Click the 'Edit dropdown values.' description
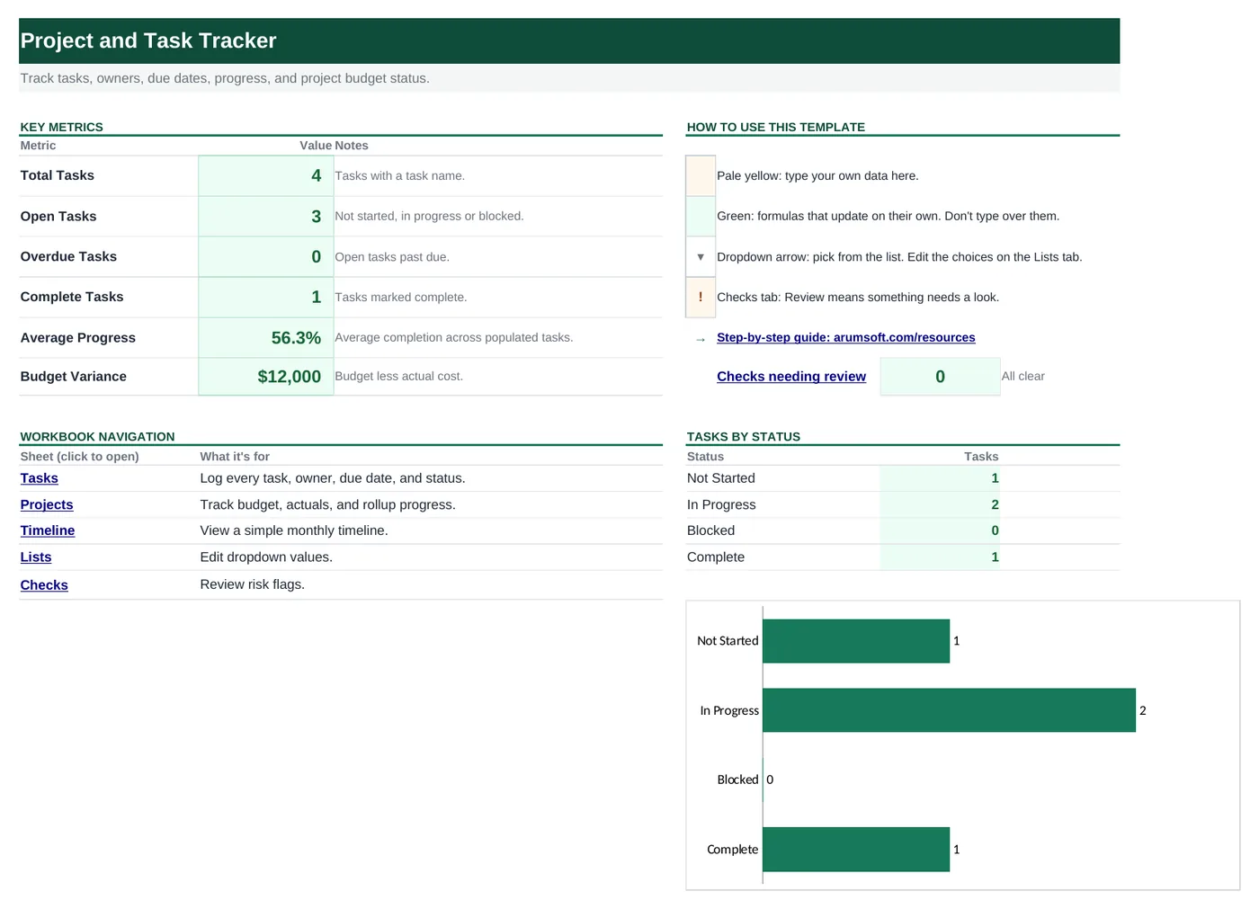 click(266, 557)
